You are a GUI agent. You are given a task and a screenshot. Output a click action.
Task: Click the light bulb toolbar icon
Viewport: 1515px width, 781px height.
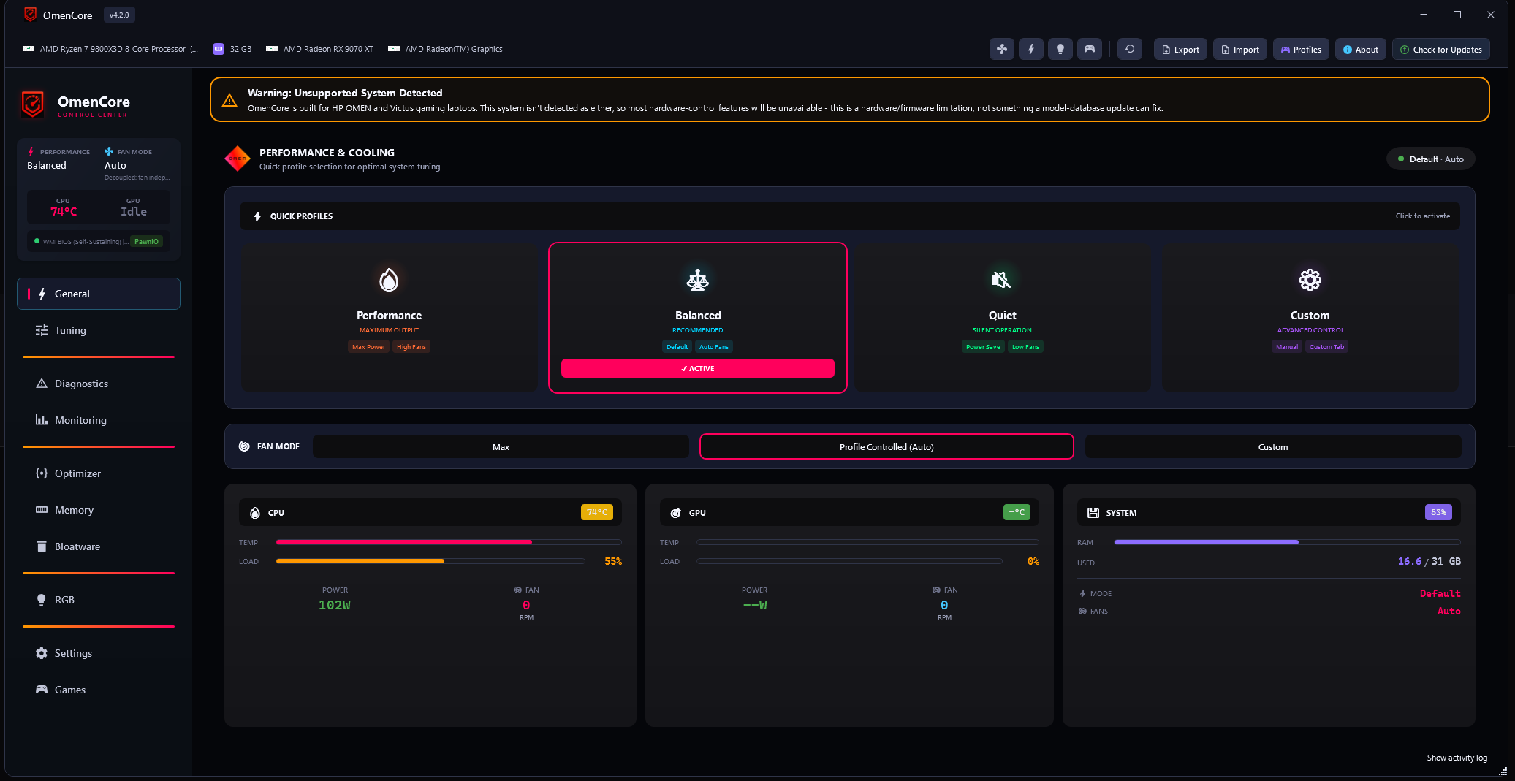click(1060, 49)
